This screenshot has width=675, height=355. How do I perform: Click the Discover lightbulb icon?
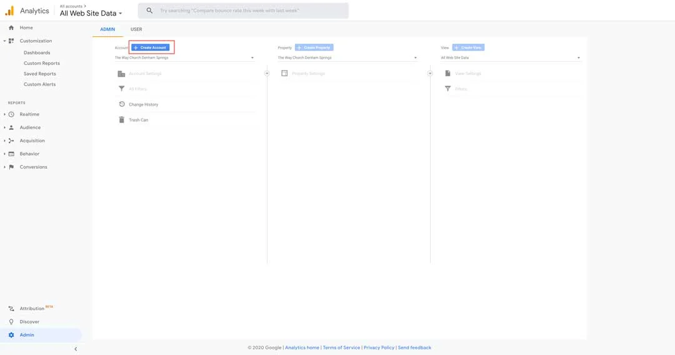[x=11, y=322]
